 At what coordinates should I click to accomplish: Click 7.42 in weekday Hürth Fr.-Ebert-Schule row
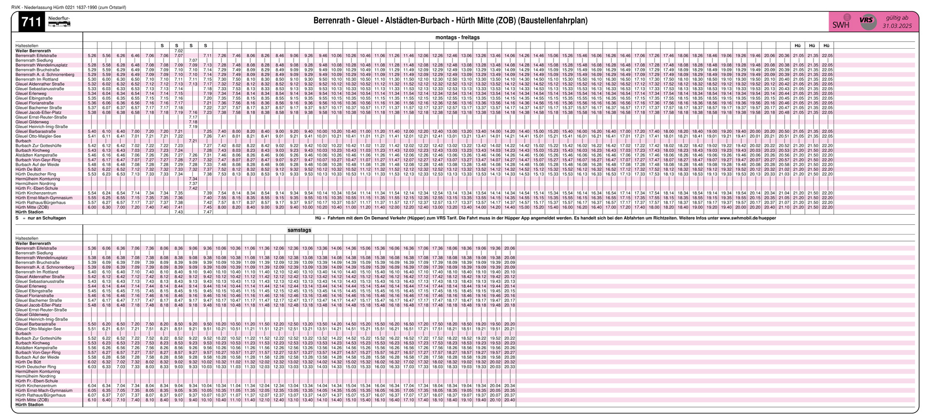[x=193, y=188]
